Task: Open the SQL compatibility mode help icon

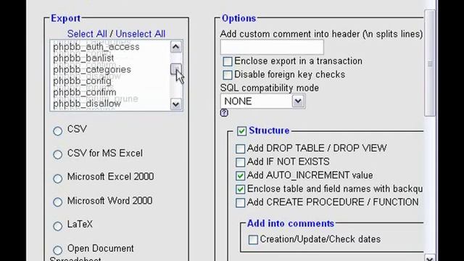Action: pos(224,113)
